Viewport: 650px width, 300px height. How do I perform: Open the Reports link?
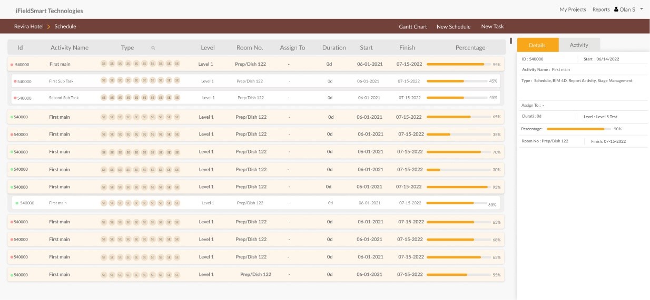pyautogui.click(x=601, y=9)
